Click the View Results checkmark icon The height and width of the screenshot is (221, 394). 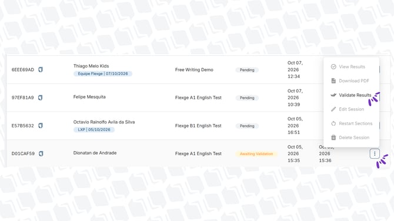pos(333,66)
